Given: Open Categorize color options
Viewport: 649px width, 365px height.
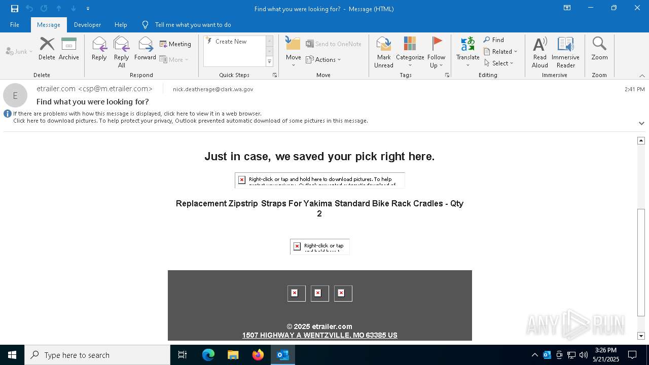Looking at the screenshot, I should pyautogui.click(x=410, y=52).
